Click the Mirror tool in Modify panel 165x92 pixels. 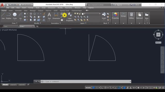35,17
